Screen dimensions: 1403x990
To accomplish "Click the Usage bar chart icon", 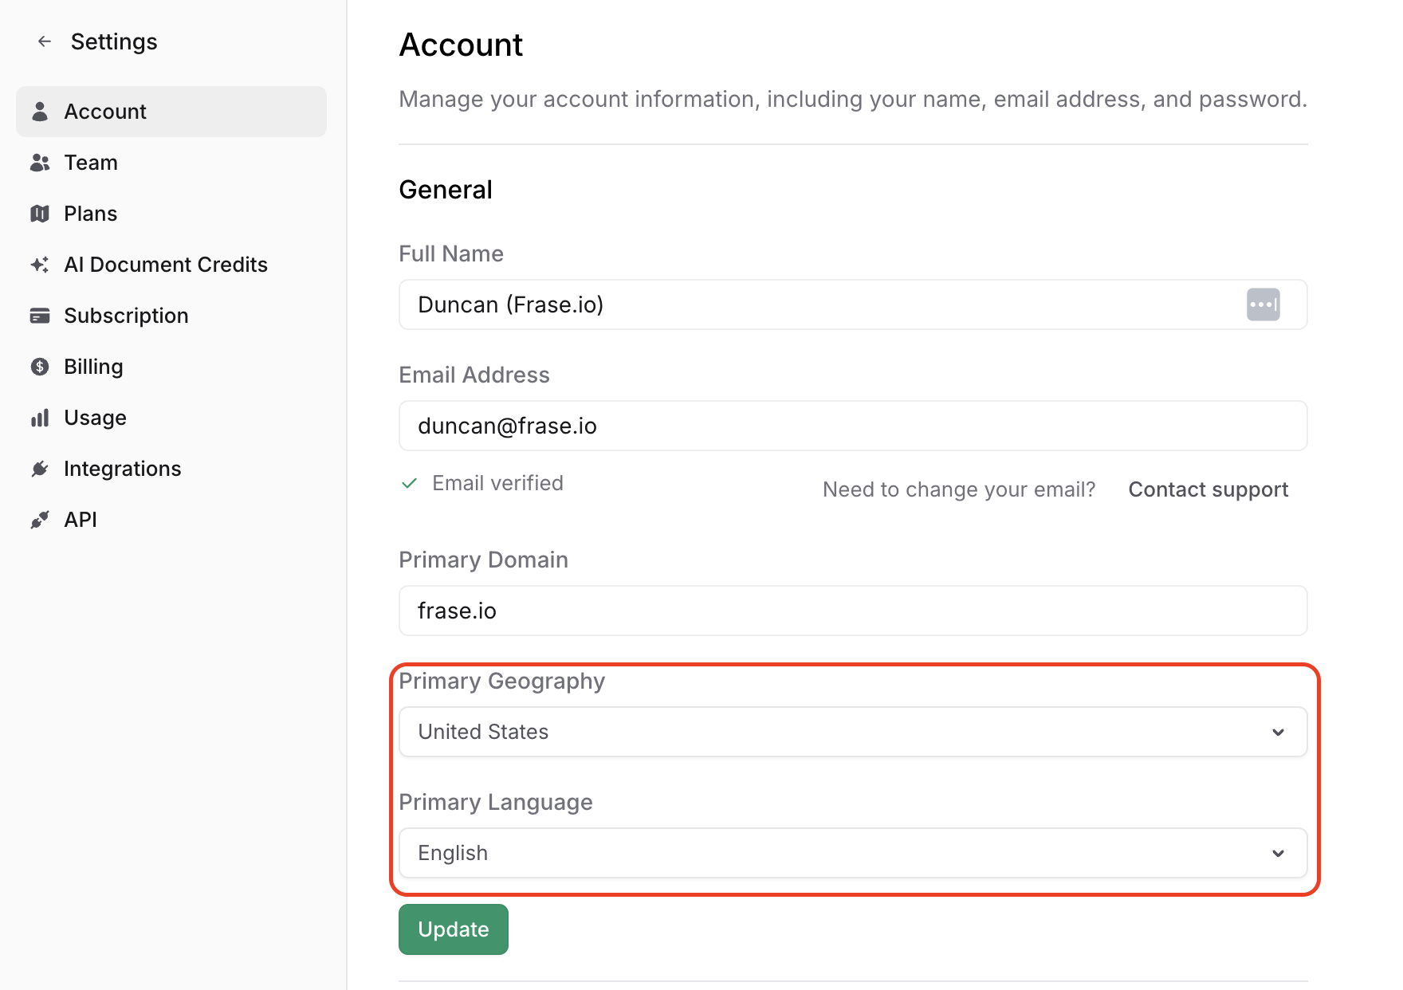I will [40, 418].
